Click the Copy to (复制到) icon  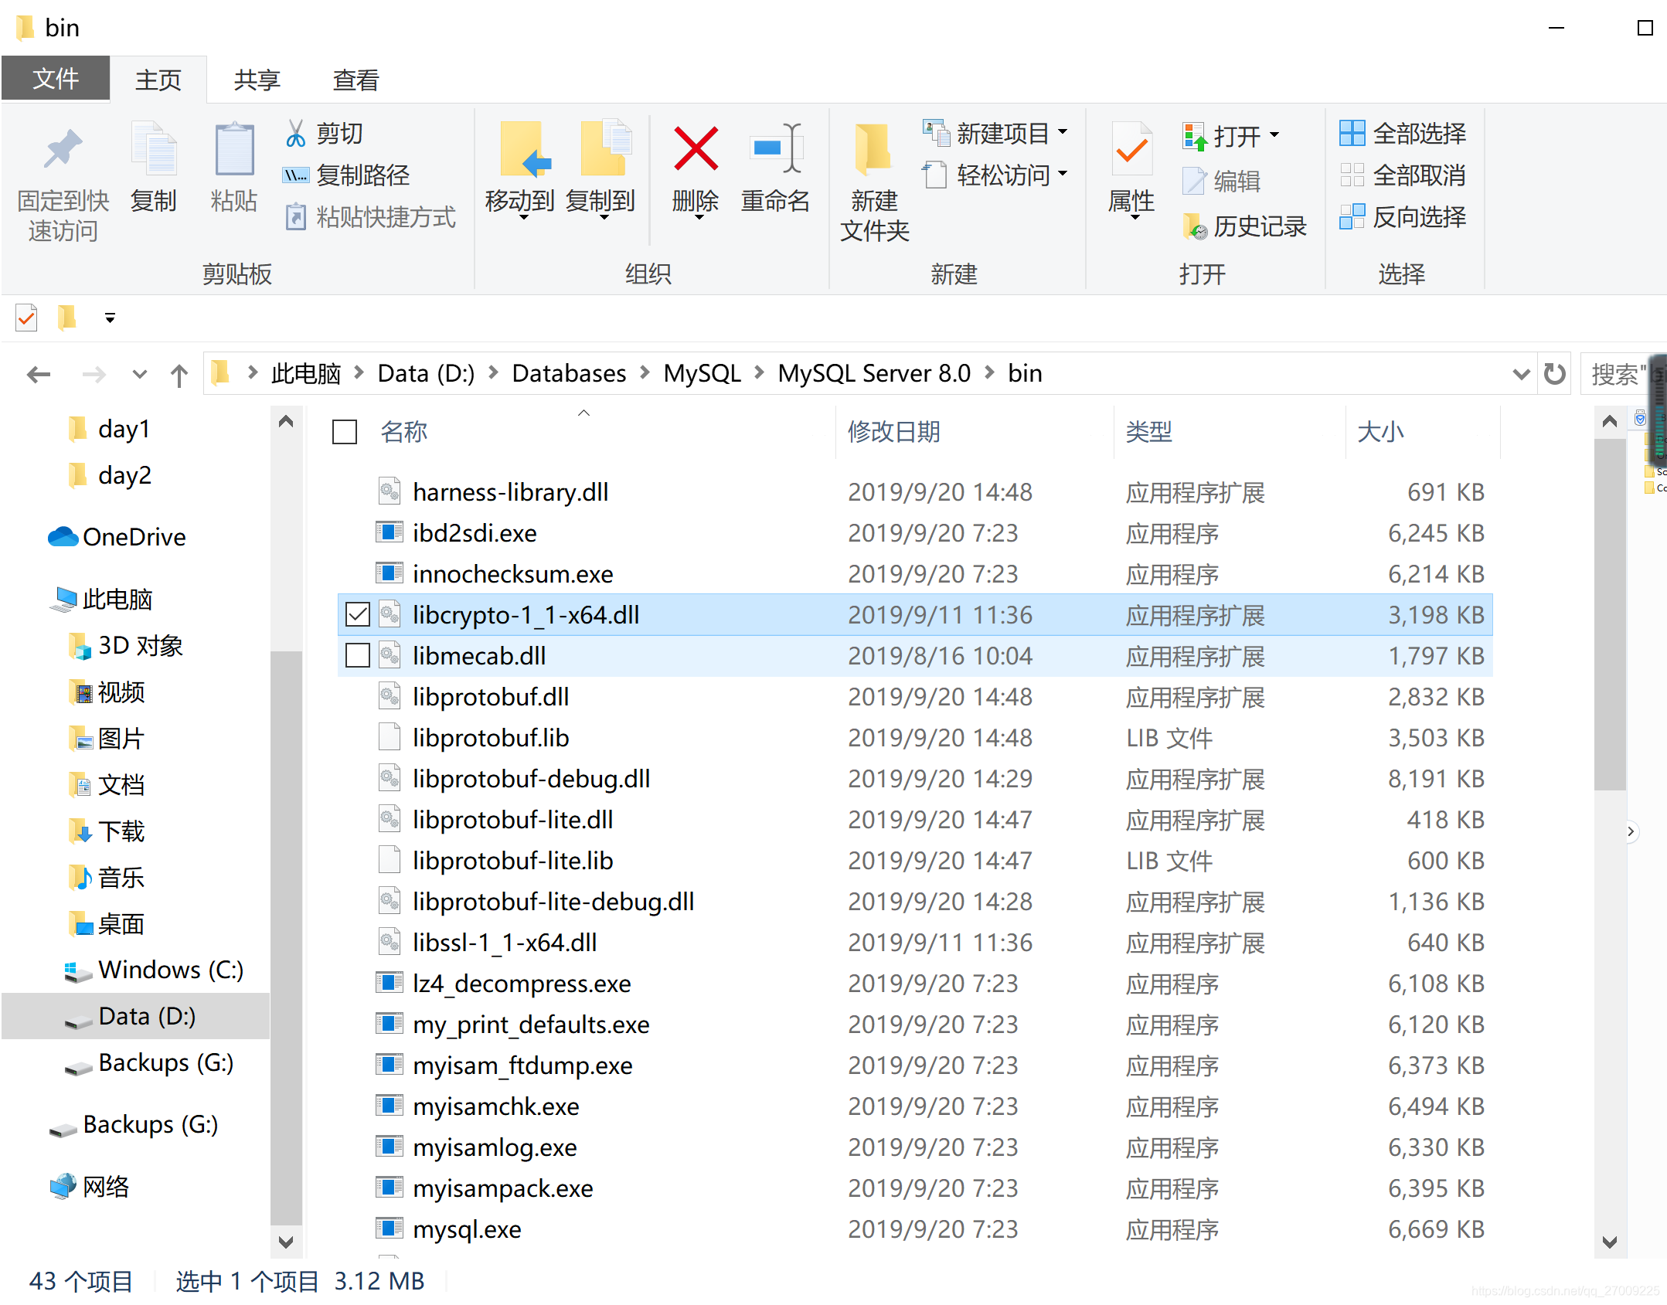[x=605, y=148]
